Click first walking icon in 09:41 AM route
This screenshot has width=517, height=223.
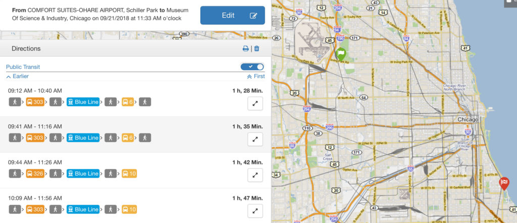[x=15, y=138]
